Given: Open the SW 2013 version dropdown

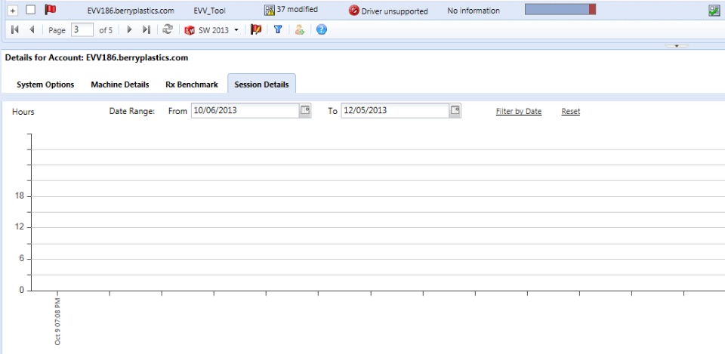Looking at the screenshot, I should [x=211, y=30].
